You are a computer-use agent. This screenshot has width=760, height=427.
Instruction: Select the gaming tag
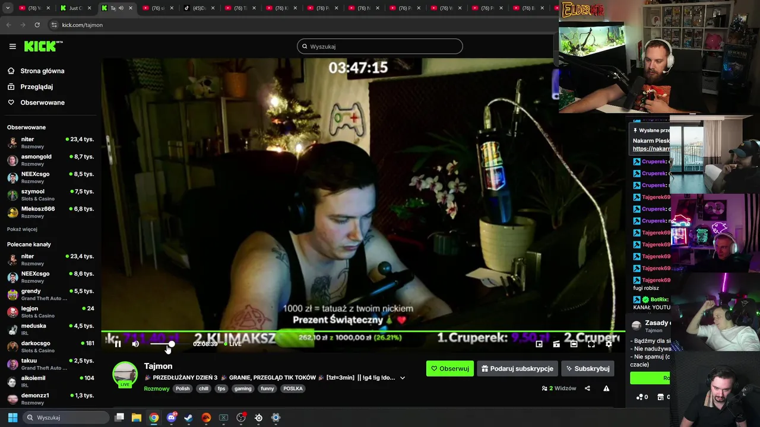(x=243, y=388)
